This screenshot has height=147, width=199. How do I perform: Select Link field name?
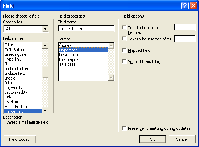pyautogui.click(x=23, y=97)
